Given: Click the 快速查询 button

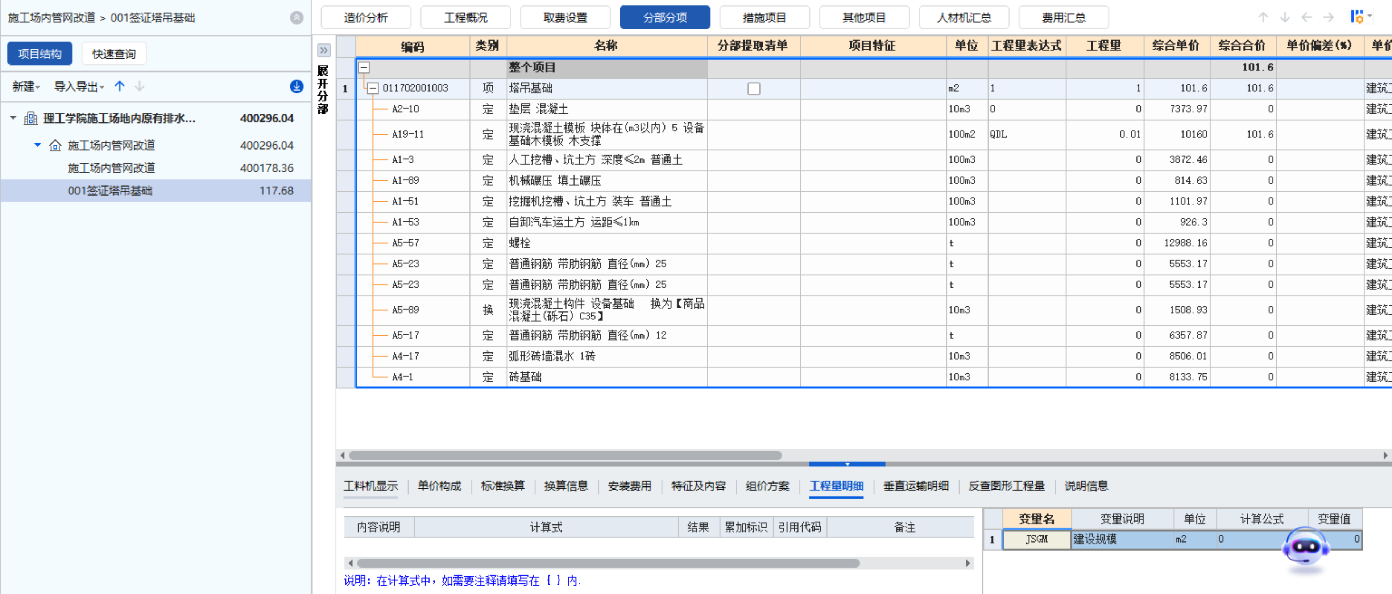Looking at the screenshot, I should (x=113, y=54).
